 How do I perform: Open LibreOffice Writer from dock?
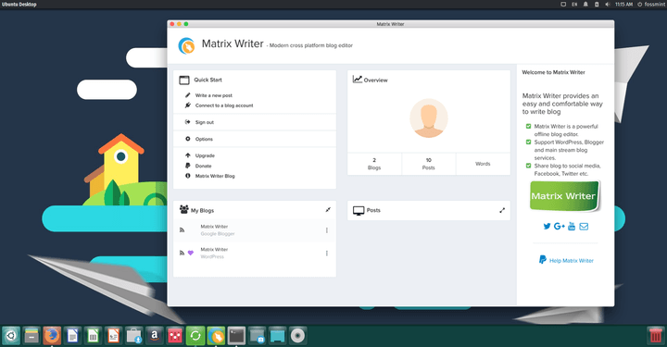pos(72,336)
